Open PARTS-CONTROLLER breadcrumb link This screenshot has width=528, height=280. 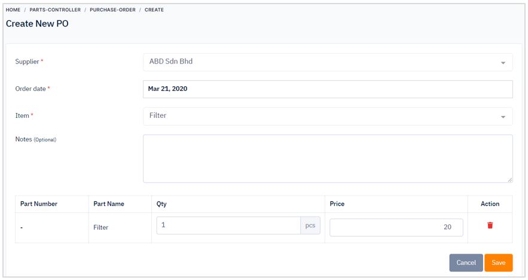(55, 10)
